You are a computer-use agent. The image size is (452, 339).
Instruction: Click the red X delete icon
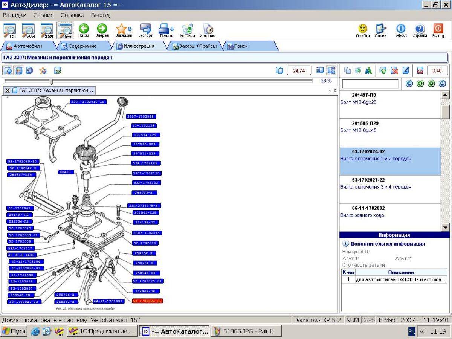[x=394, y=70]
